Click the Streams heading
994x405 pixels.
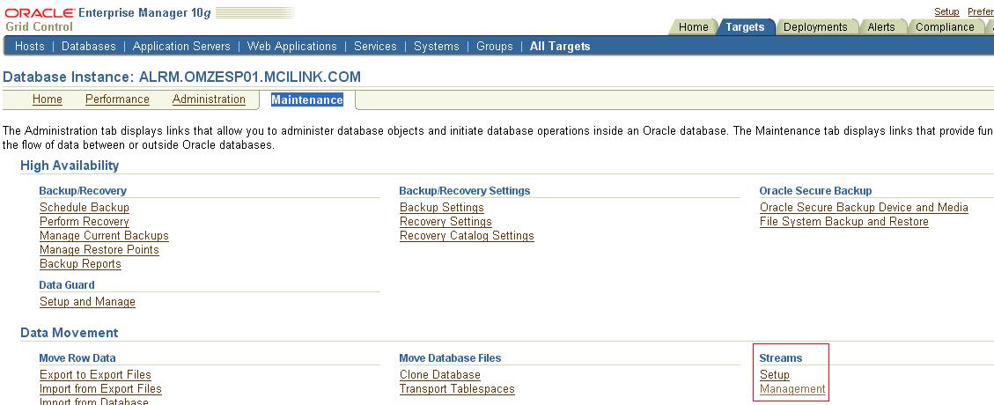(780, 358)
